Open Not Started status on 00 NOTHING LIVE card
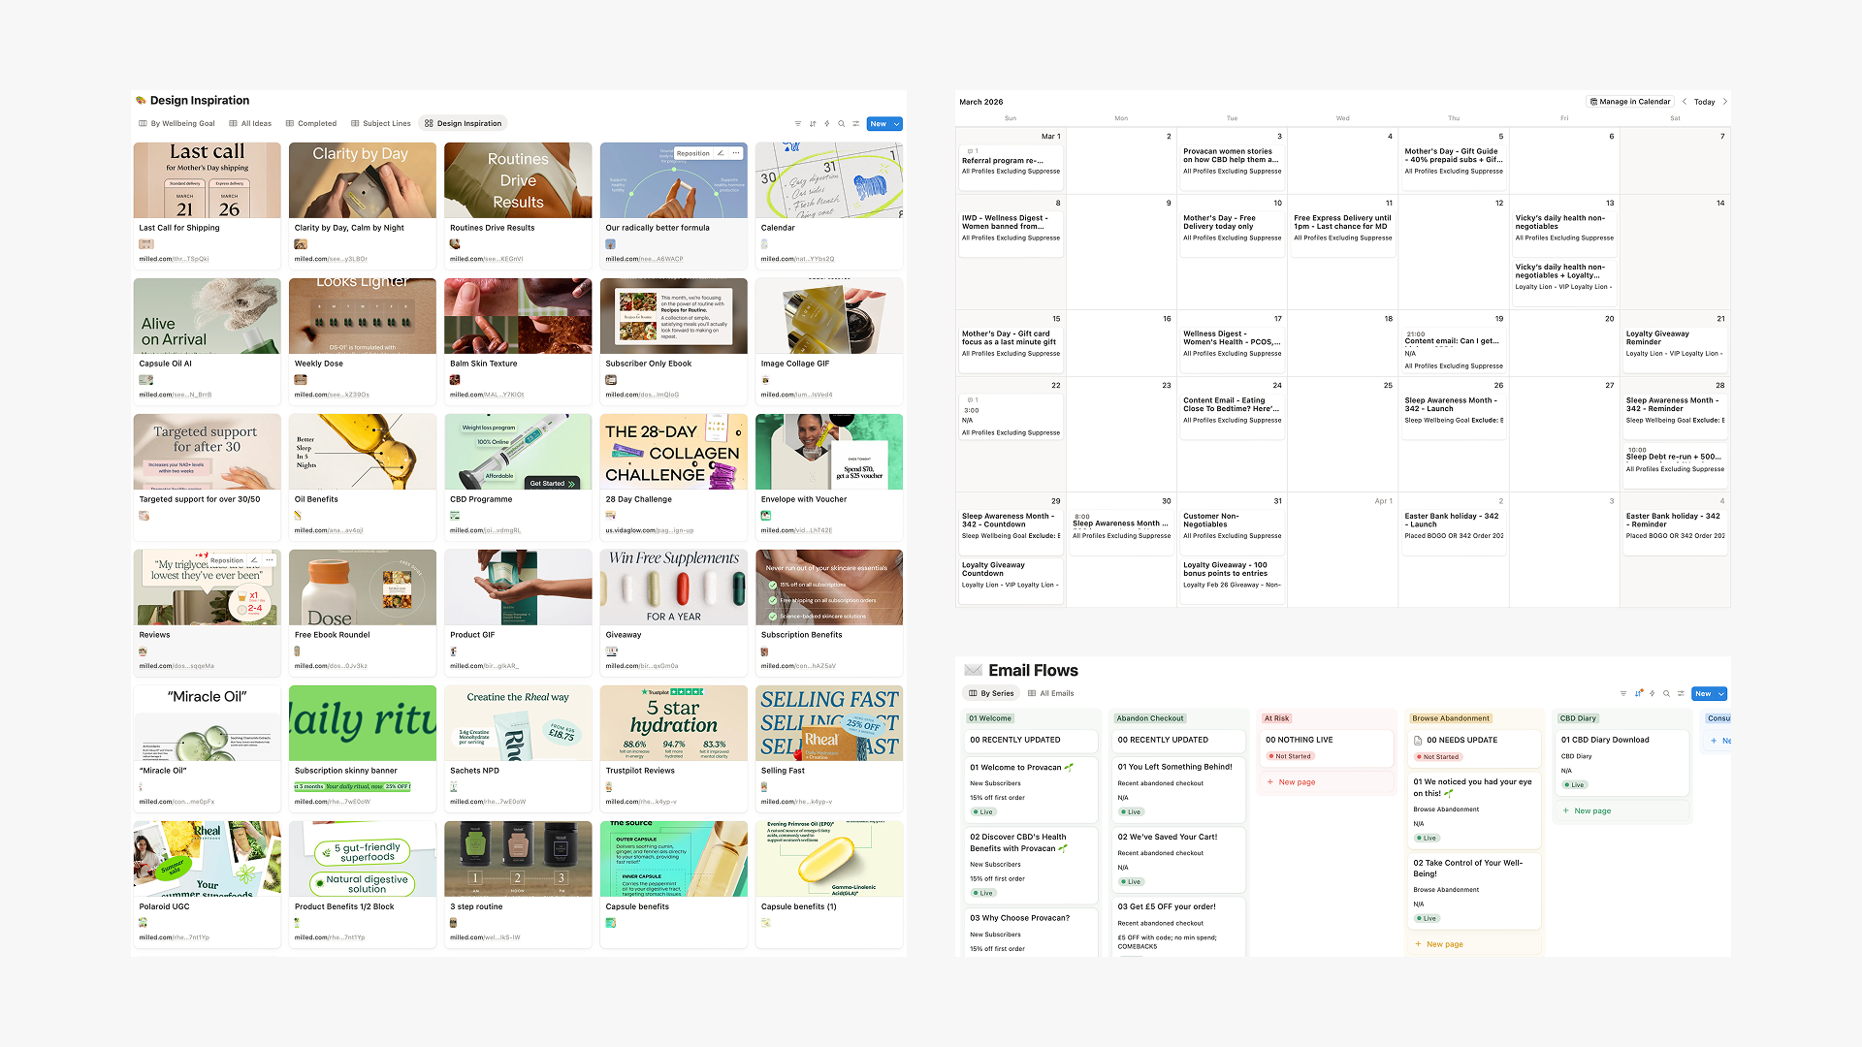 [x=1290, y=756]
